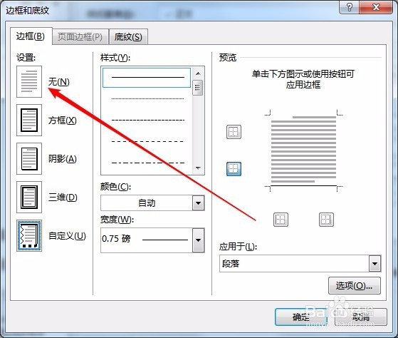Select the 无(N) no-border setting icon
The image size is (398, 338).
pos(29,81)
